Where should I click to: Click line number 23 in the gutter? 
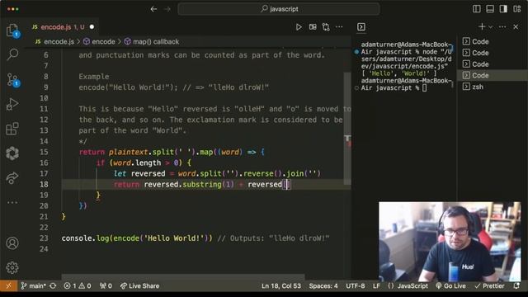(44, 238)
